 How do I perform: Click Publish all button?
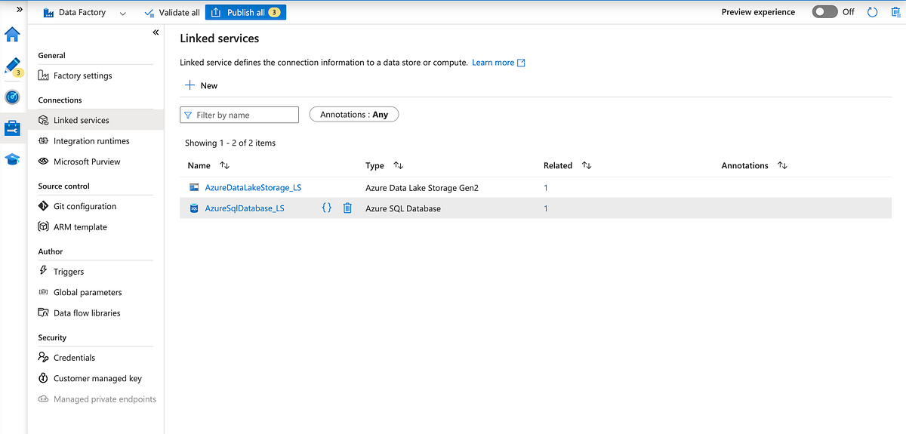[x=246, y=12]
